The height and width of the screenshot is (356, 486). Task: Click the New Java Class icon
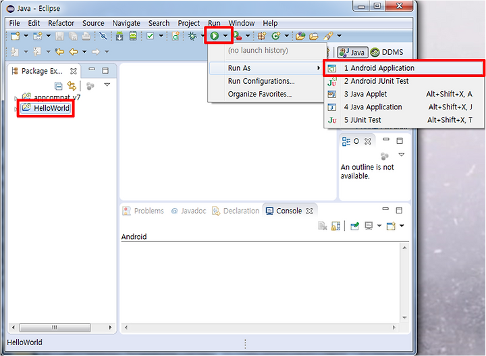(275, 36)
